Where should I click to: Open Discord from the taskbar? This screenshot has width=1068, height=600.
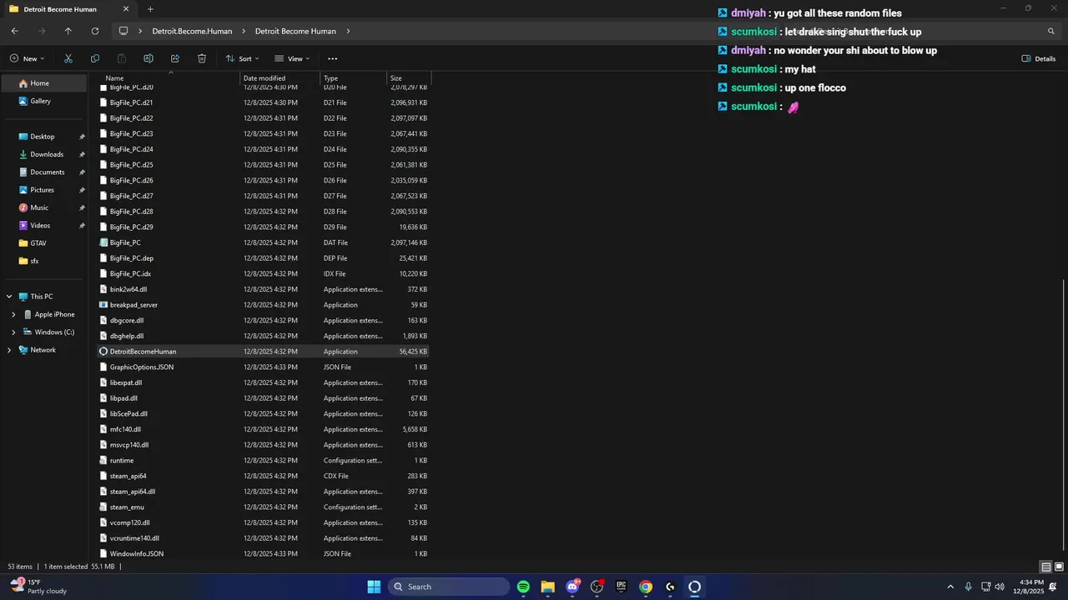point(572,587)
